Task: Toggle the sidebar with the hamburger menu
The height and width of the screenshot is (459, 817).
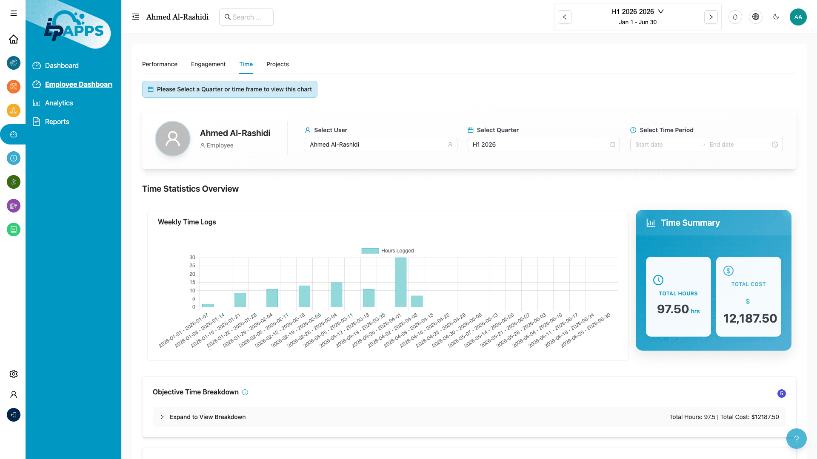Action: click(13, 13)
